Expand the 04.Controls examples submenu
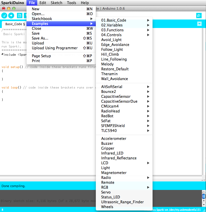Screen dimensions: 206x212 pyautogui.click(x=124, y=35)
